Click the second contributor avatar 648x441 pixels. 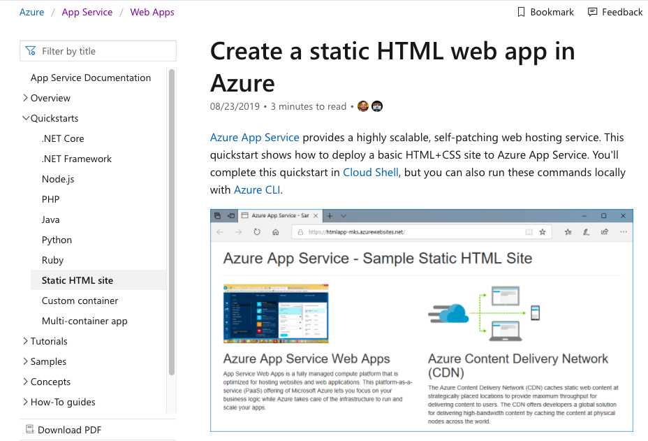(x=377, y=106)
